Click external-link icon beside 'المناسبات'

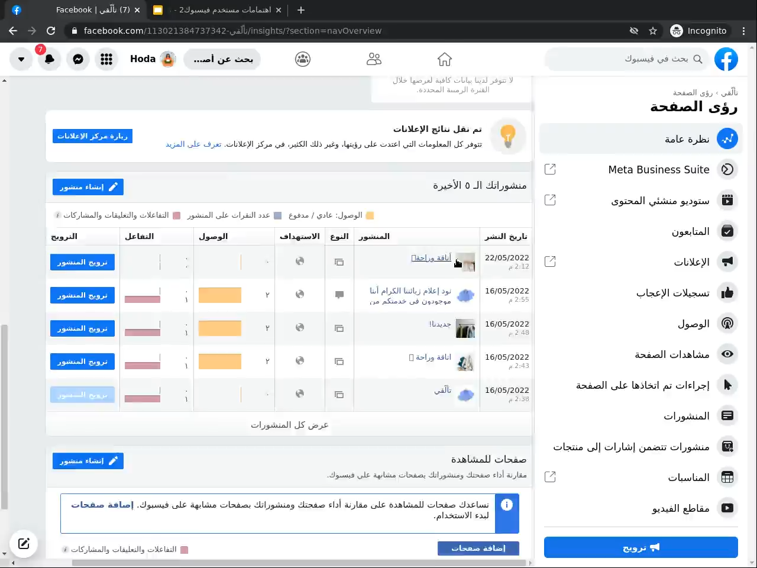tap(550, 477)
